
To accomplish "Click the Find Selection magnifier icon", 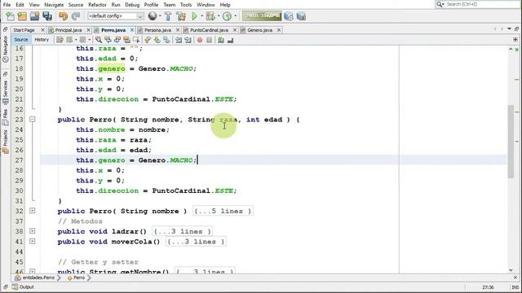I will click(x=99, y=40).
